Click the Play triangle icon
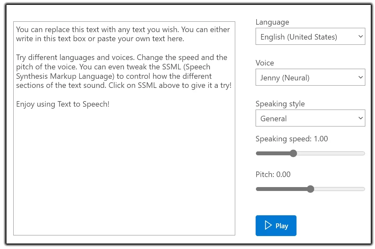The width and height of the screenshot is (375, 249). tap(268, 226)
